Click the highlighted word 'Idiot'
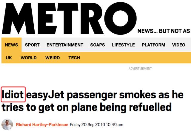The width and height of the screenshot is (191, 133). click(13, 94)
